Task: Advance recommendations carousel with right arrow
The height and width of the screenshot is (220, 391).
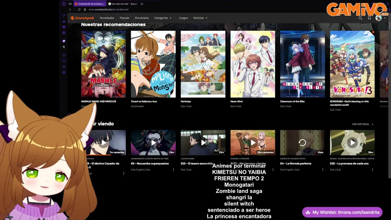Action: pos(381,64)
